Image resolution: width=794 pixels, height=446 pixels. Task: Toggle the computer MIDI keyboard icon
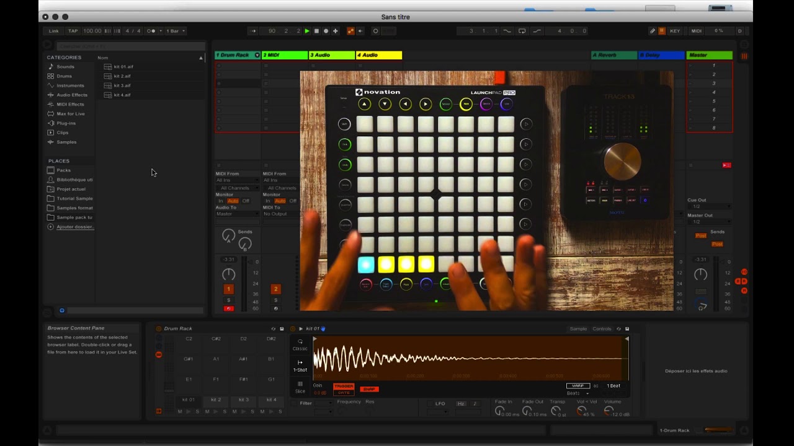[662, 31]
